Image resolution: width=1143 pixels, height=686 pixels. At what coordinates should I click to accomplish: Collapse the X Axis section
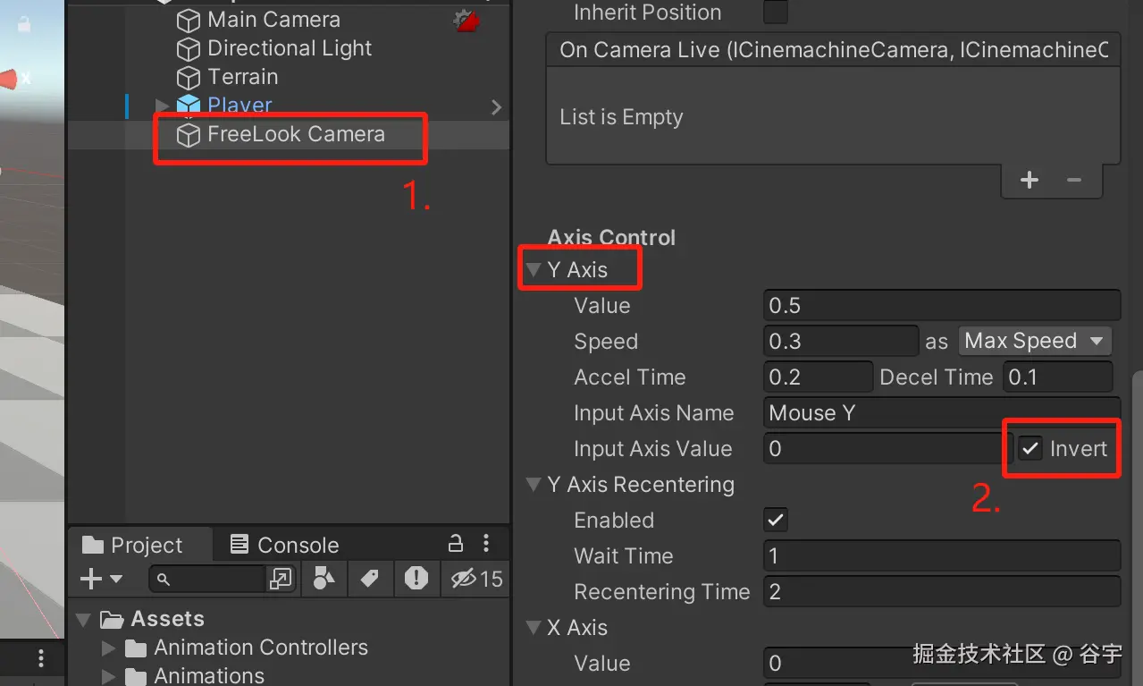[x=534, y=628]
